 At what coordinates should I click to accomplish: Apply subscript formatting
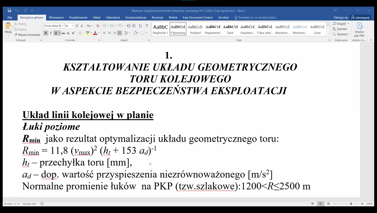[x=69, y=33]
